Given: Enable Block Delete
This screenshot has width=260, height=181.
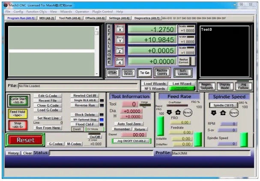Looking at the screenshot, I should click(x=84, y=115).
